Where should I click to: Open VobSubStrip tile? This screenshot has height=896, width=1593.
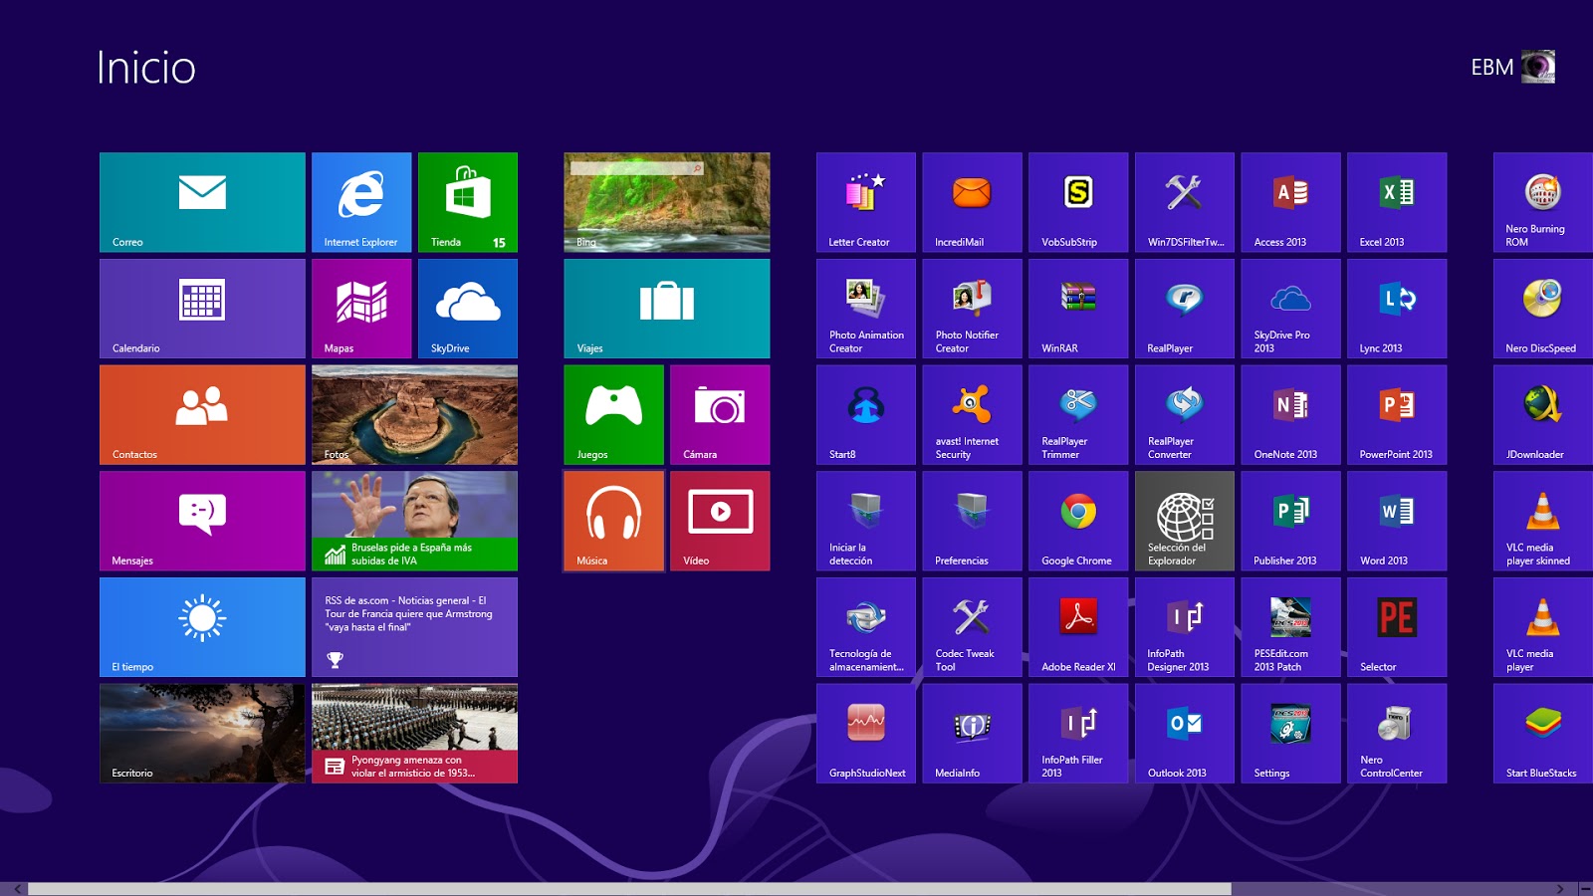(1078, 202)
